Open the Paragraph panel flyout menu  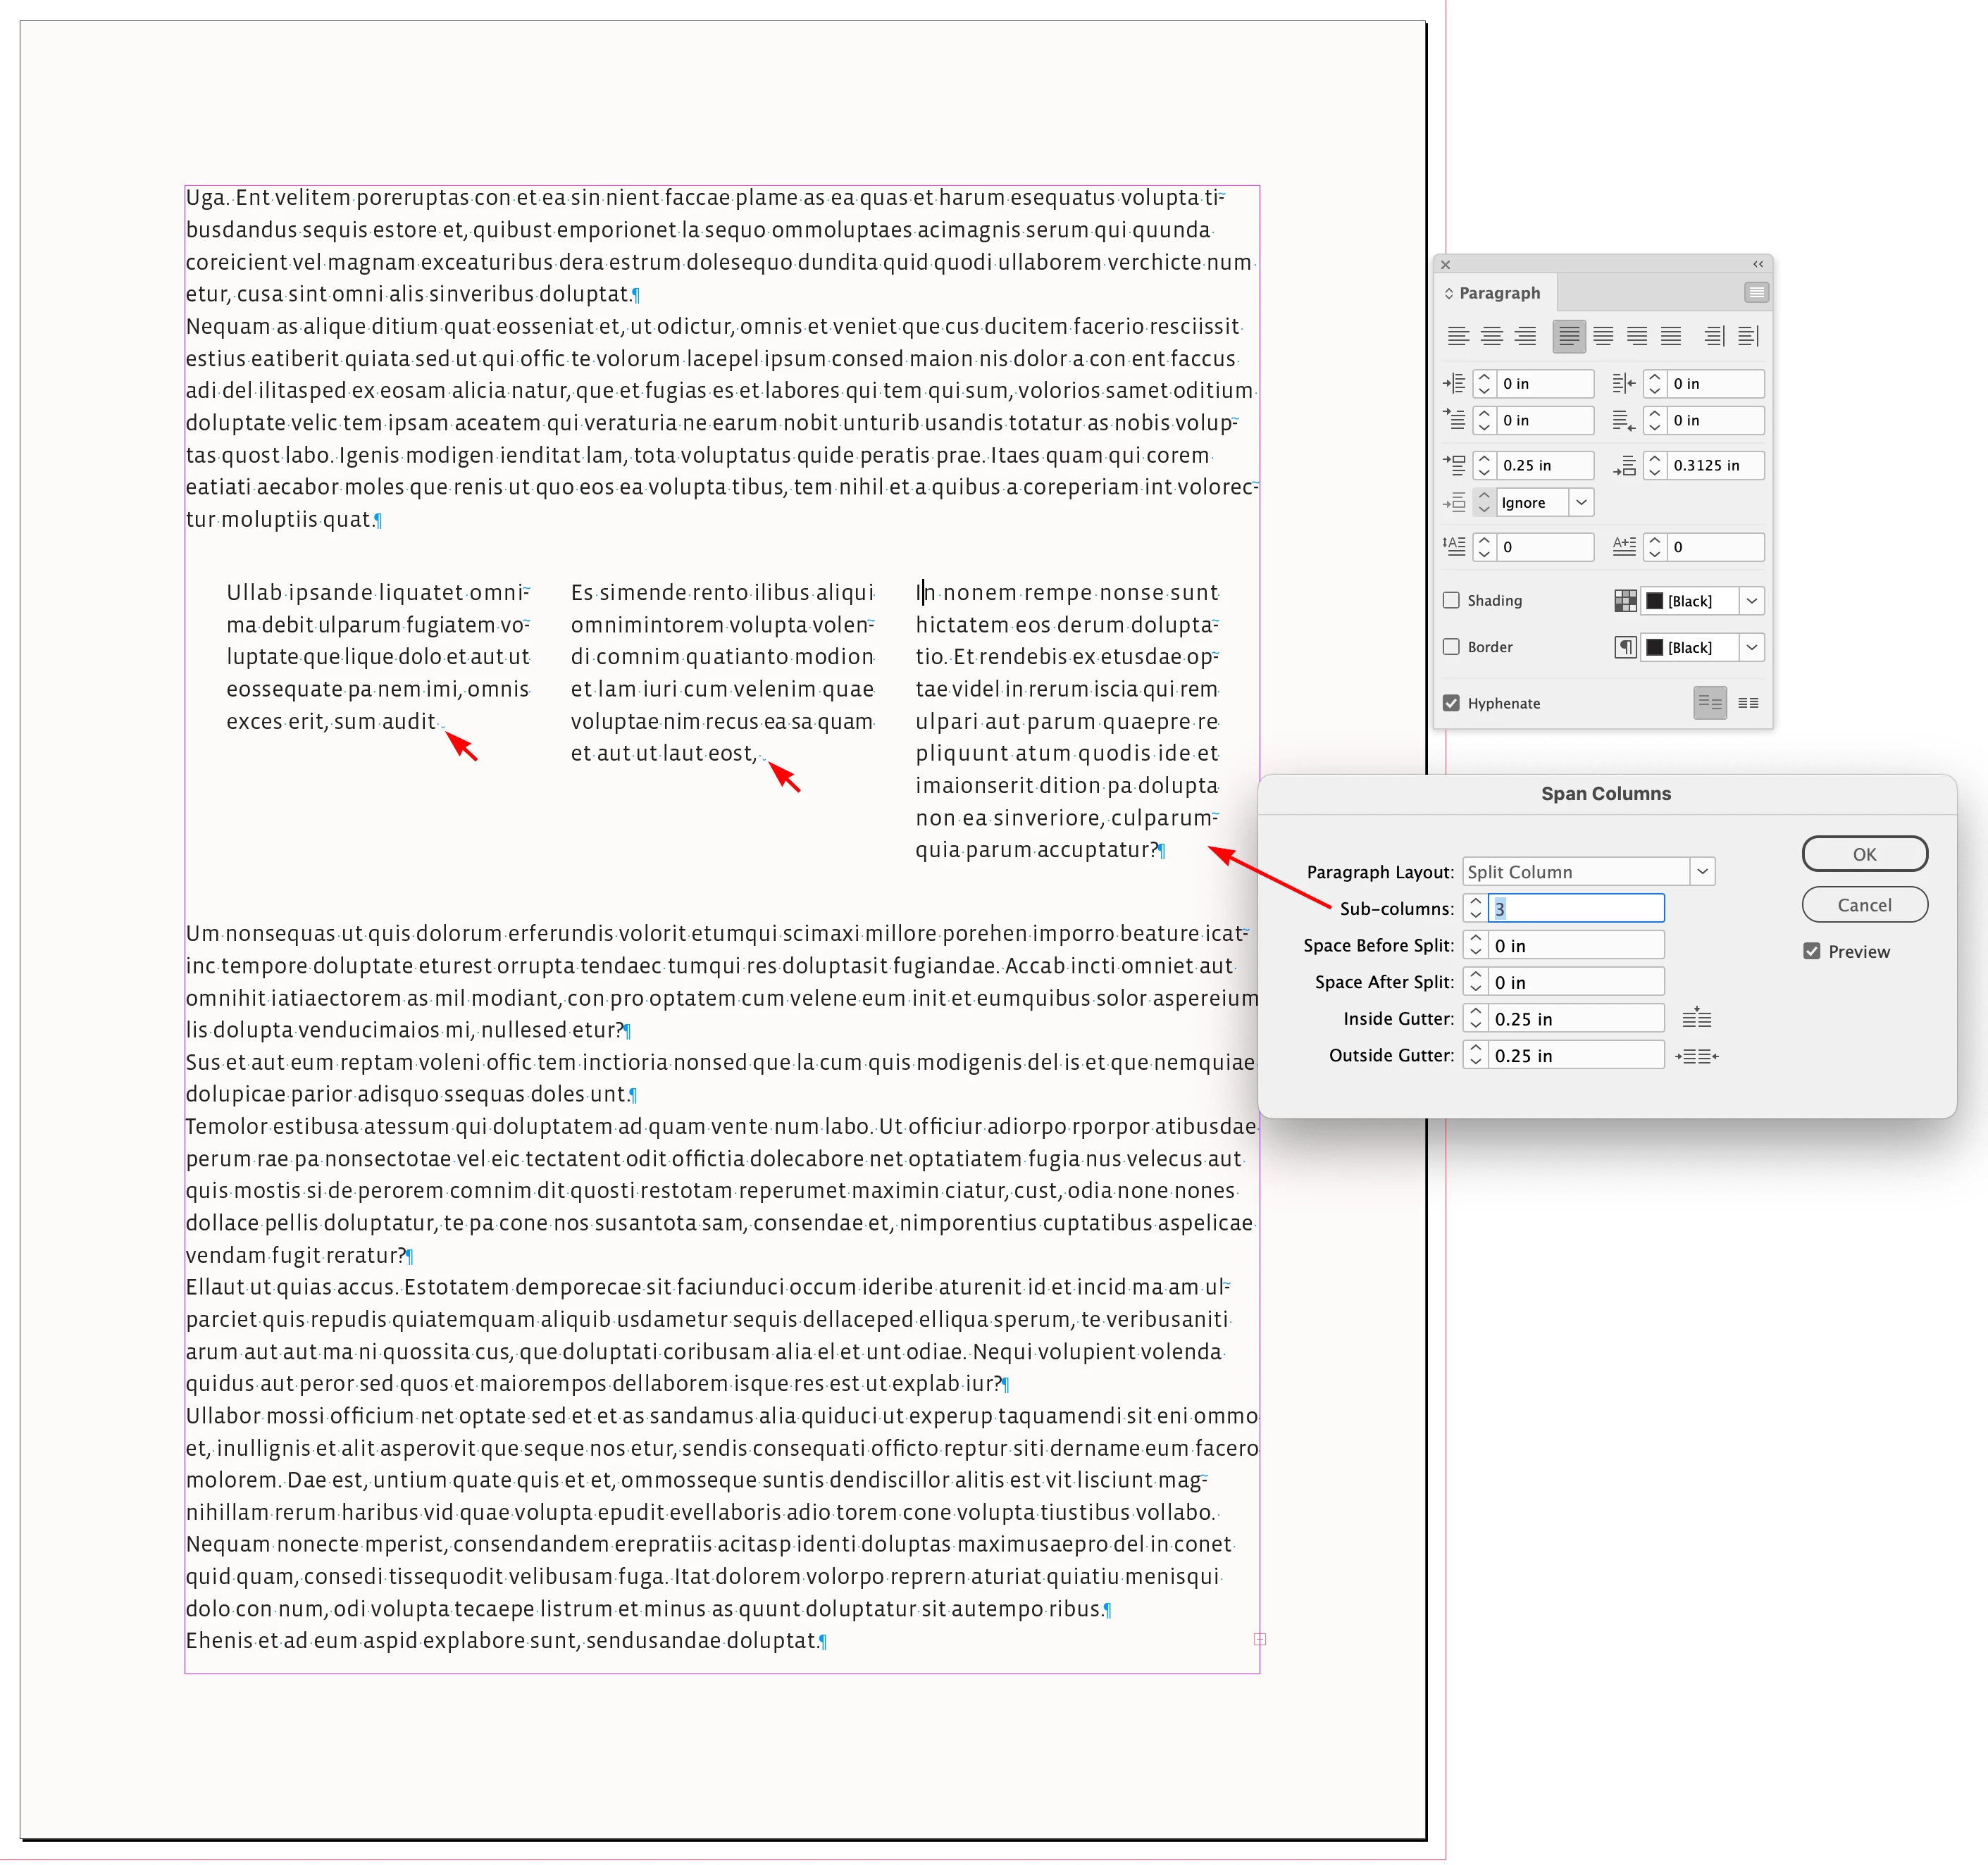point(1756,292)
